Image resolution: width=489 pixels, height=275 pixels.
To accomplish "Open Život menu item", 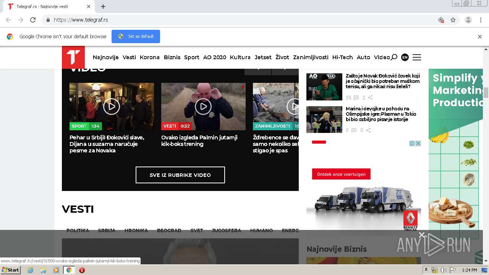I will [282, 57].
